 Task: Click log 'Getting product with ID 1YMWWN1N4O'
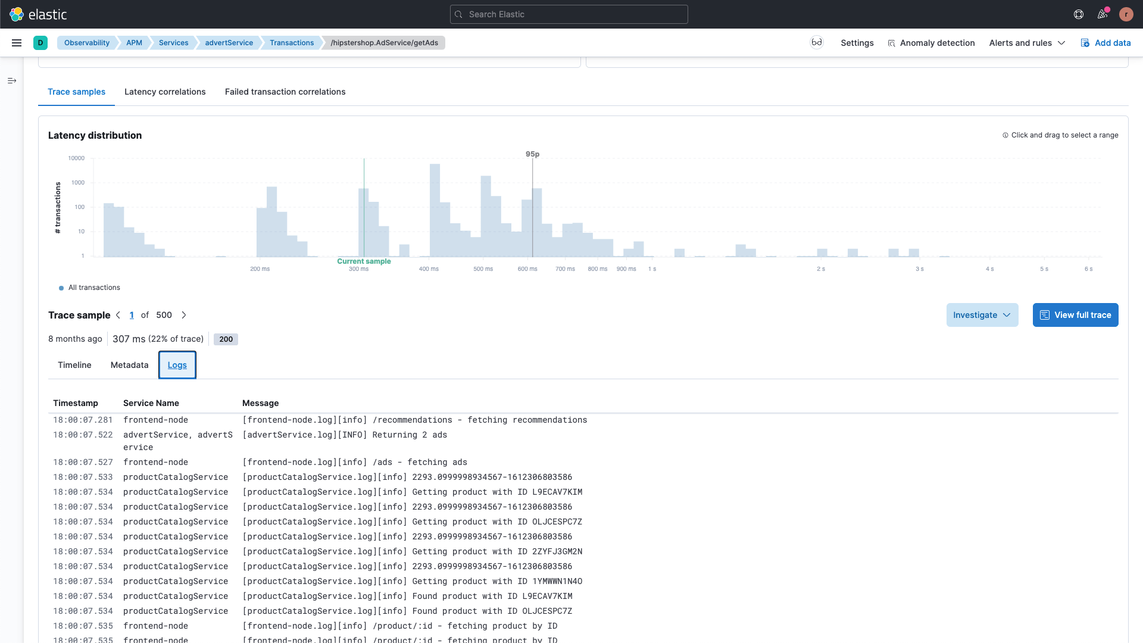coord(412,581)
